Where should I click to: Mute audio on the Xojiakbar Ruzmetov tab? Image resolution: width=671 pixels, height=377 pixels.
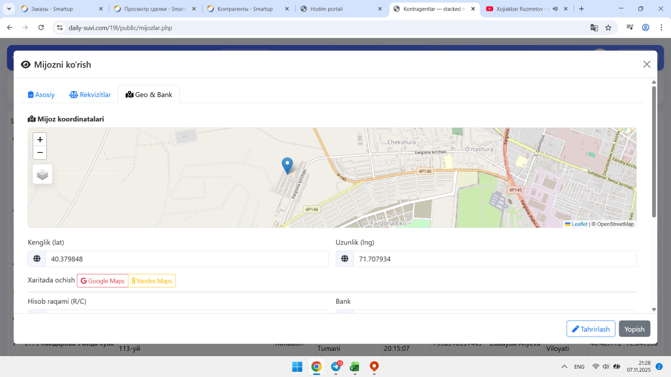pos(555,9)
